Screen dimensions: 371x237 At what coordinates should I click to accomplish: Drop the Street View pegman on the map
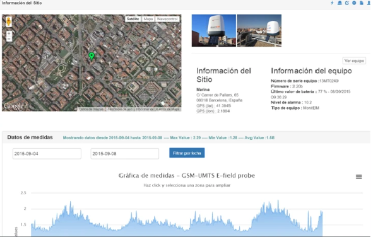coord(9,21)
